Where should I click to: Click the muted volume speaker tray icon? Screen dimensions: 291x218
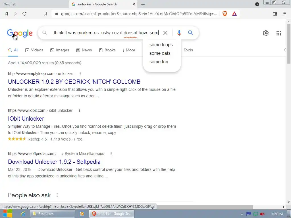(262, 214)
